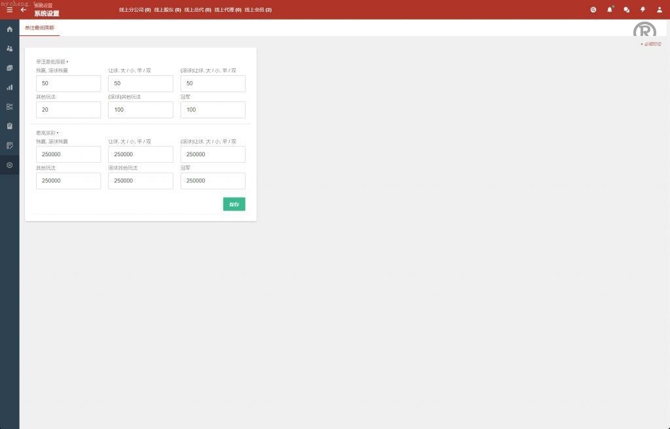
Task: Open the user profile icon at top right
Action: [659, 10]
